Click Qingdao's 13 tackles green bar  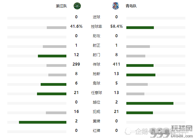(141, 75)
